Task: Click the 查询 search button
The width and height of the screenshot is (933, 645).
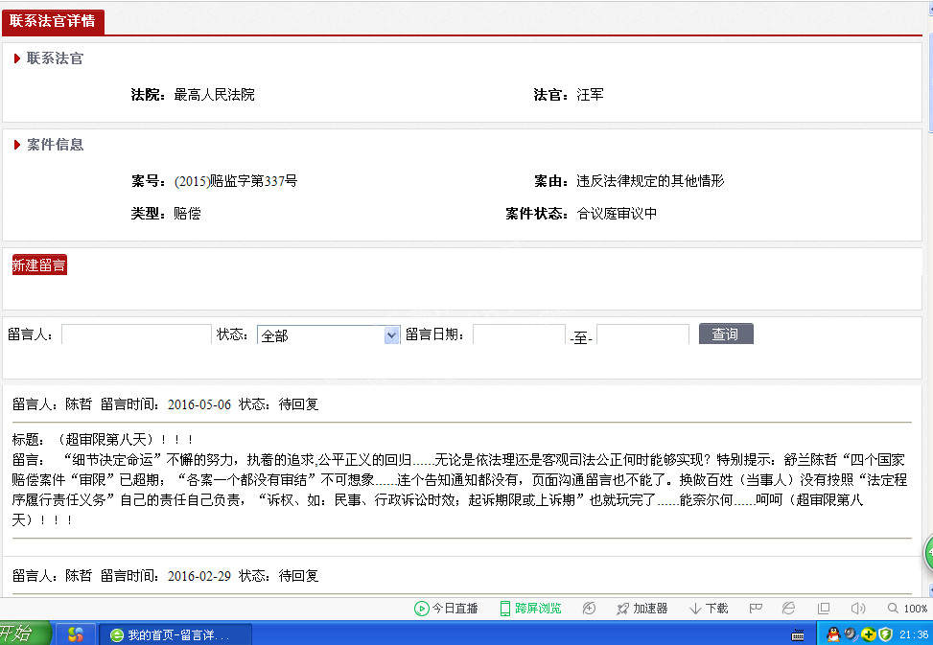Action: (726, 334)
